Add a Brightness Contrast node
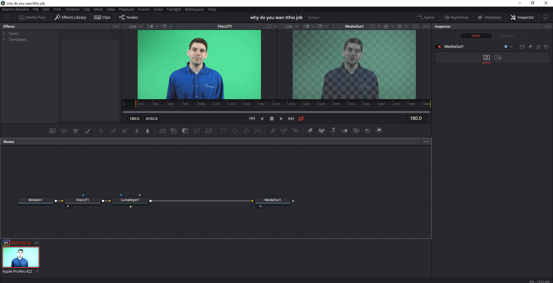The height and width of the screenshot is (283, 553). click(x=137, y=131)
